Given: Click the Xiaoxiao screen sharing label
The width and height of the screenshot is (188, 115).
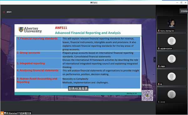Looking at the screenshot, I should point(20,113).
